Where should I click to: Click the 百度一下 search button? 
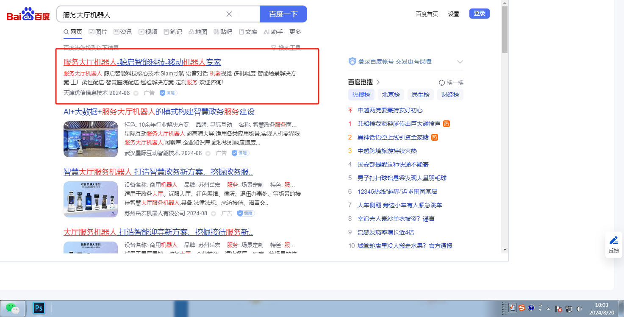[x=283, y=14]
